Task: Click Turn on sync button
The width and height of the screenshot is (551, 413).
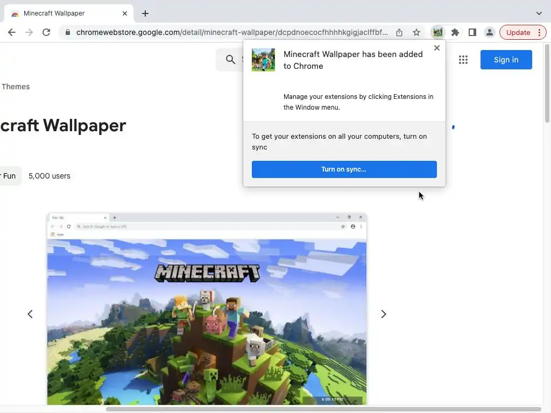Action: coord(344,169)
